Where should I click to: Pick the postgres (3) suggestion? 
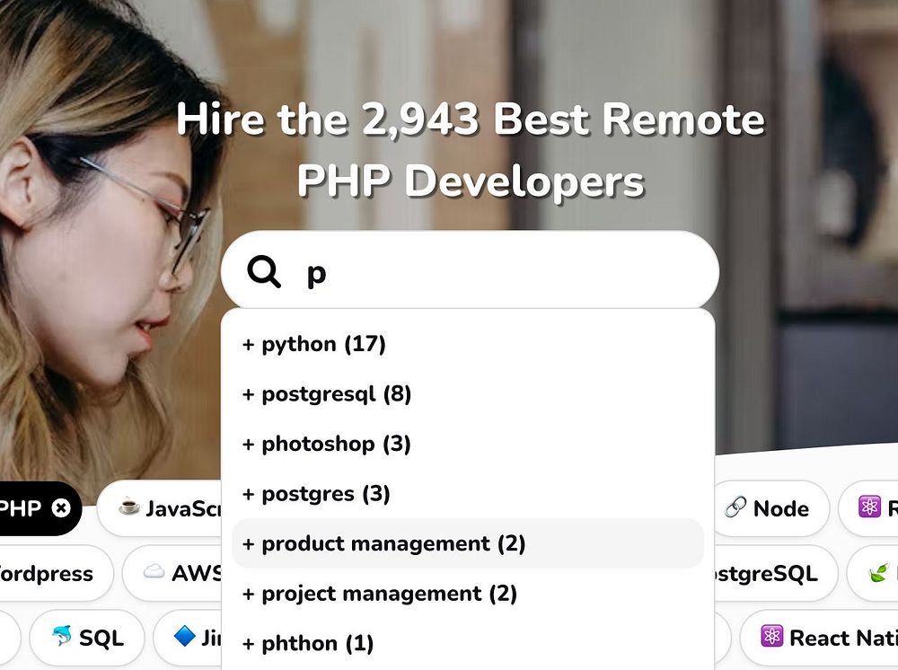(468, 494)
